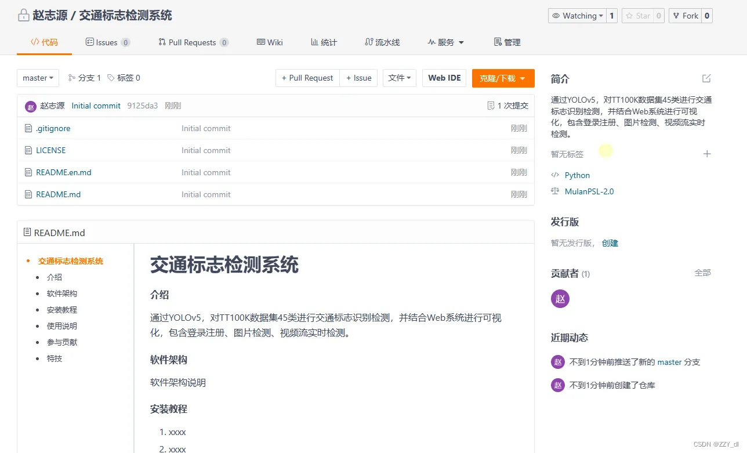Expand the 服务 dropdown menu
The width and height of the screenshot is (747, 453).
coord(445,42)
